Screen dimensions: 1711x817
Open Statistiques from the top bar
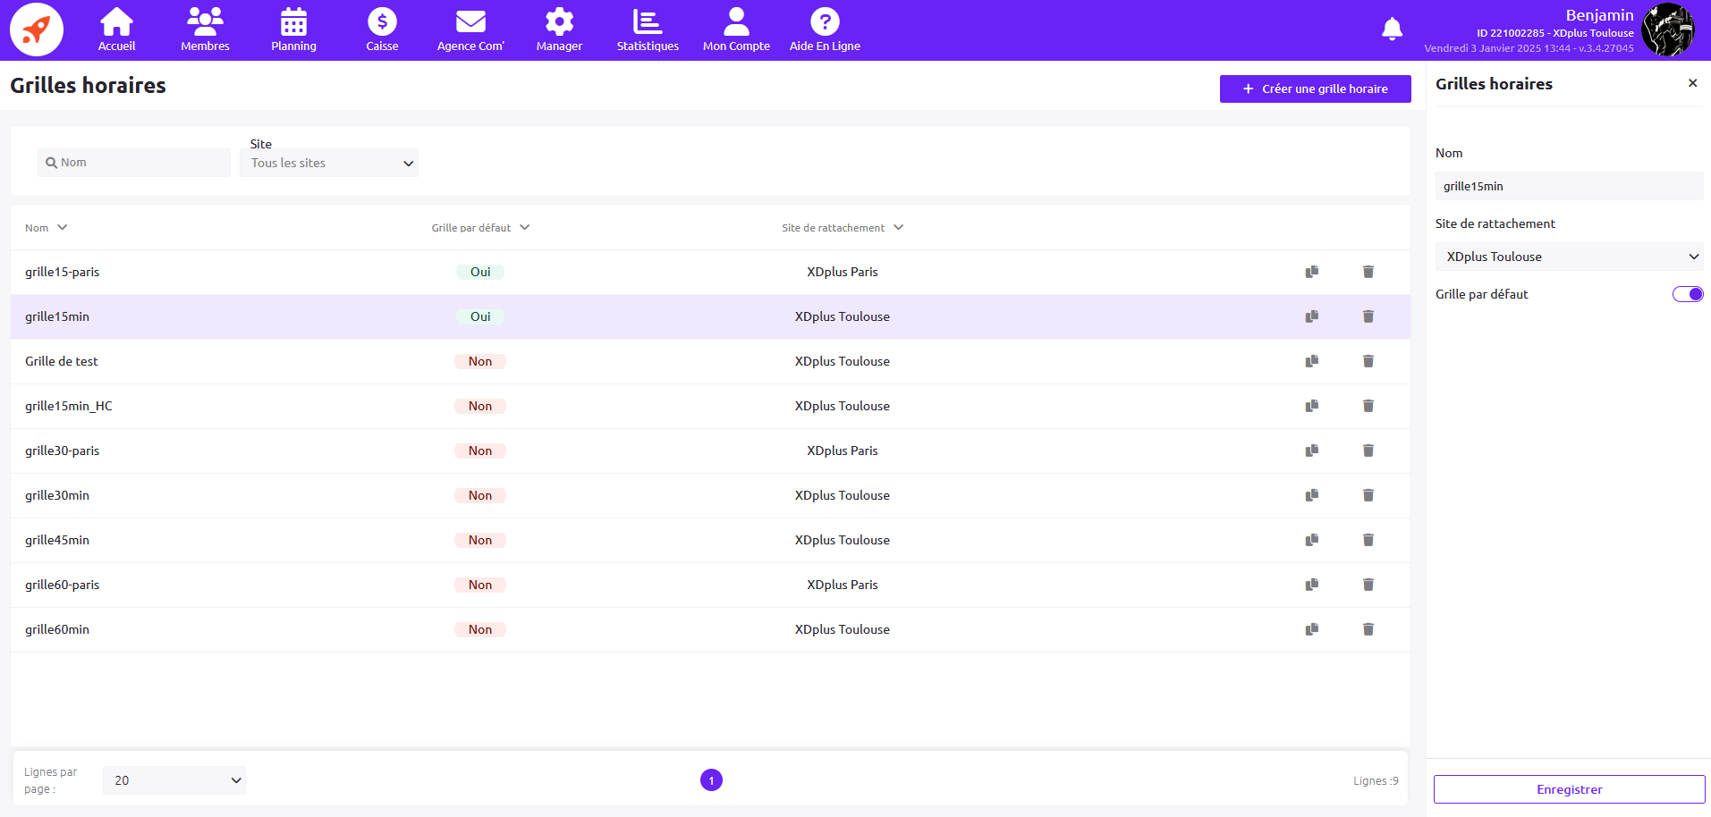[648, 30]
